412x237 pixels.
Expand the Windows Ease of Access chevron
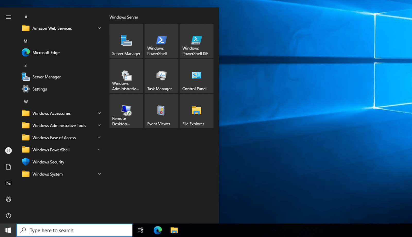[99, 137]
